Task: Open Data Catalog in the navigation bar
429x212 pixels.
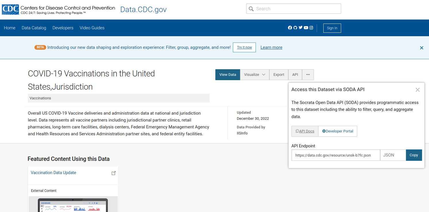Action: 34,28
